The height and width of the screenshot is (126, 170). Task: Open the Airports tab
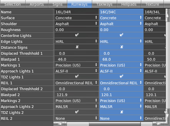tap(37, 4)
